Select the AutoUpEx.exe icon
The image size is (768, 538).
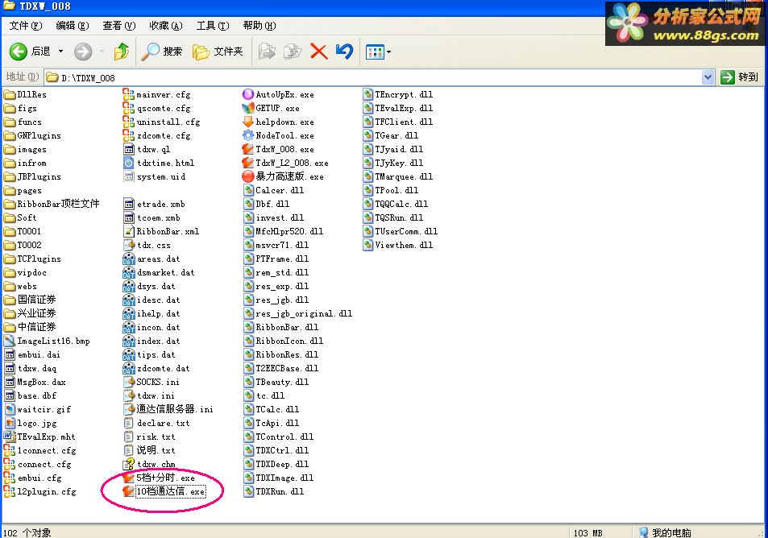click(x=248, y=94)
